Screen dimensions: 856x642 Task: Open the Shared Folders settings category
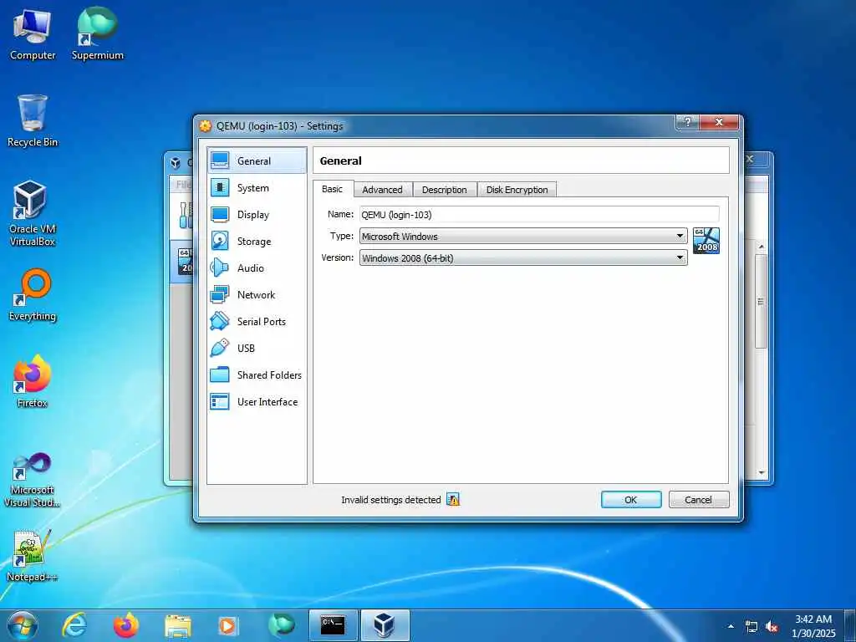click(x=257, y=375)
